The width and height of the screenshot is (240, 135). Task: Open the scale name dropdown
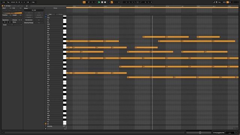(x=18, y=25)
